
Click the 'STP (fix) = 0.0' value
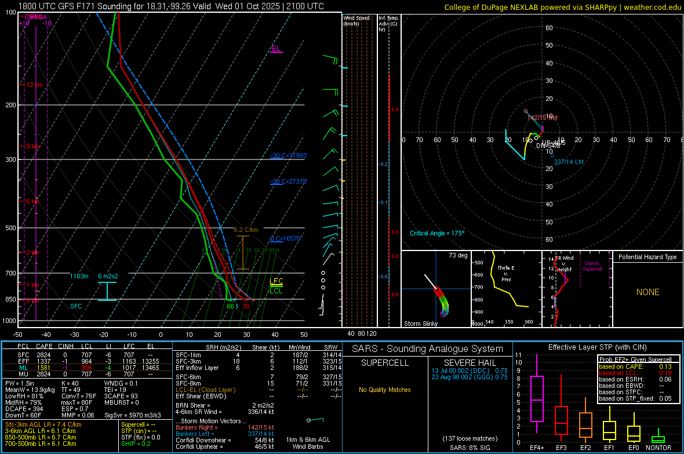140,437
